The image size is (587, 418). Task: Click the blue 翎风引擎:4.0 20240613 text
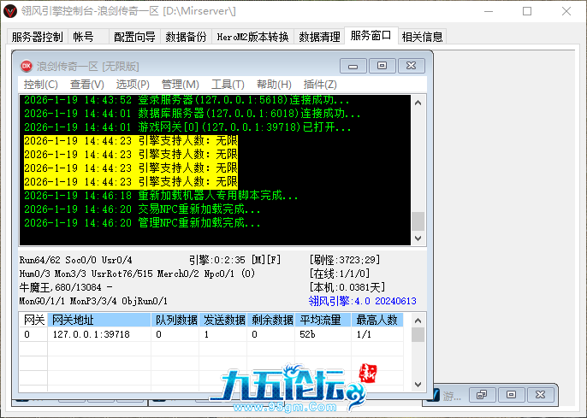(363, 301)
